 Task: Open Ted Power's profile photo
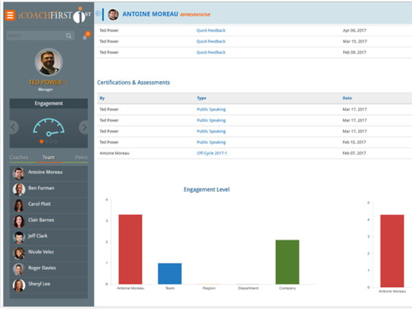[49, 62]
